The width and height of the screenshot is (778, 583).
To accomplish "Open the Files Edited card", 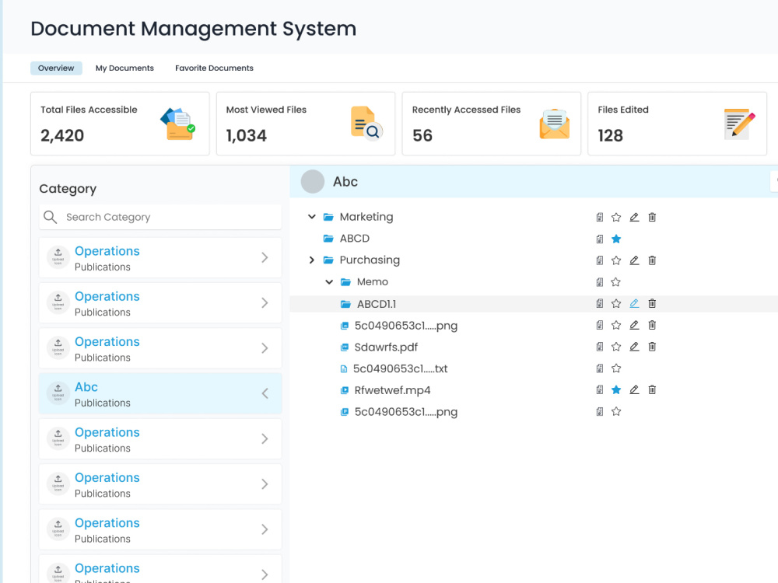I will 678,124.
